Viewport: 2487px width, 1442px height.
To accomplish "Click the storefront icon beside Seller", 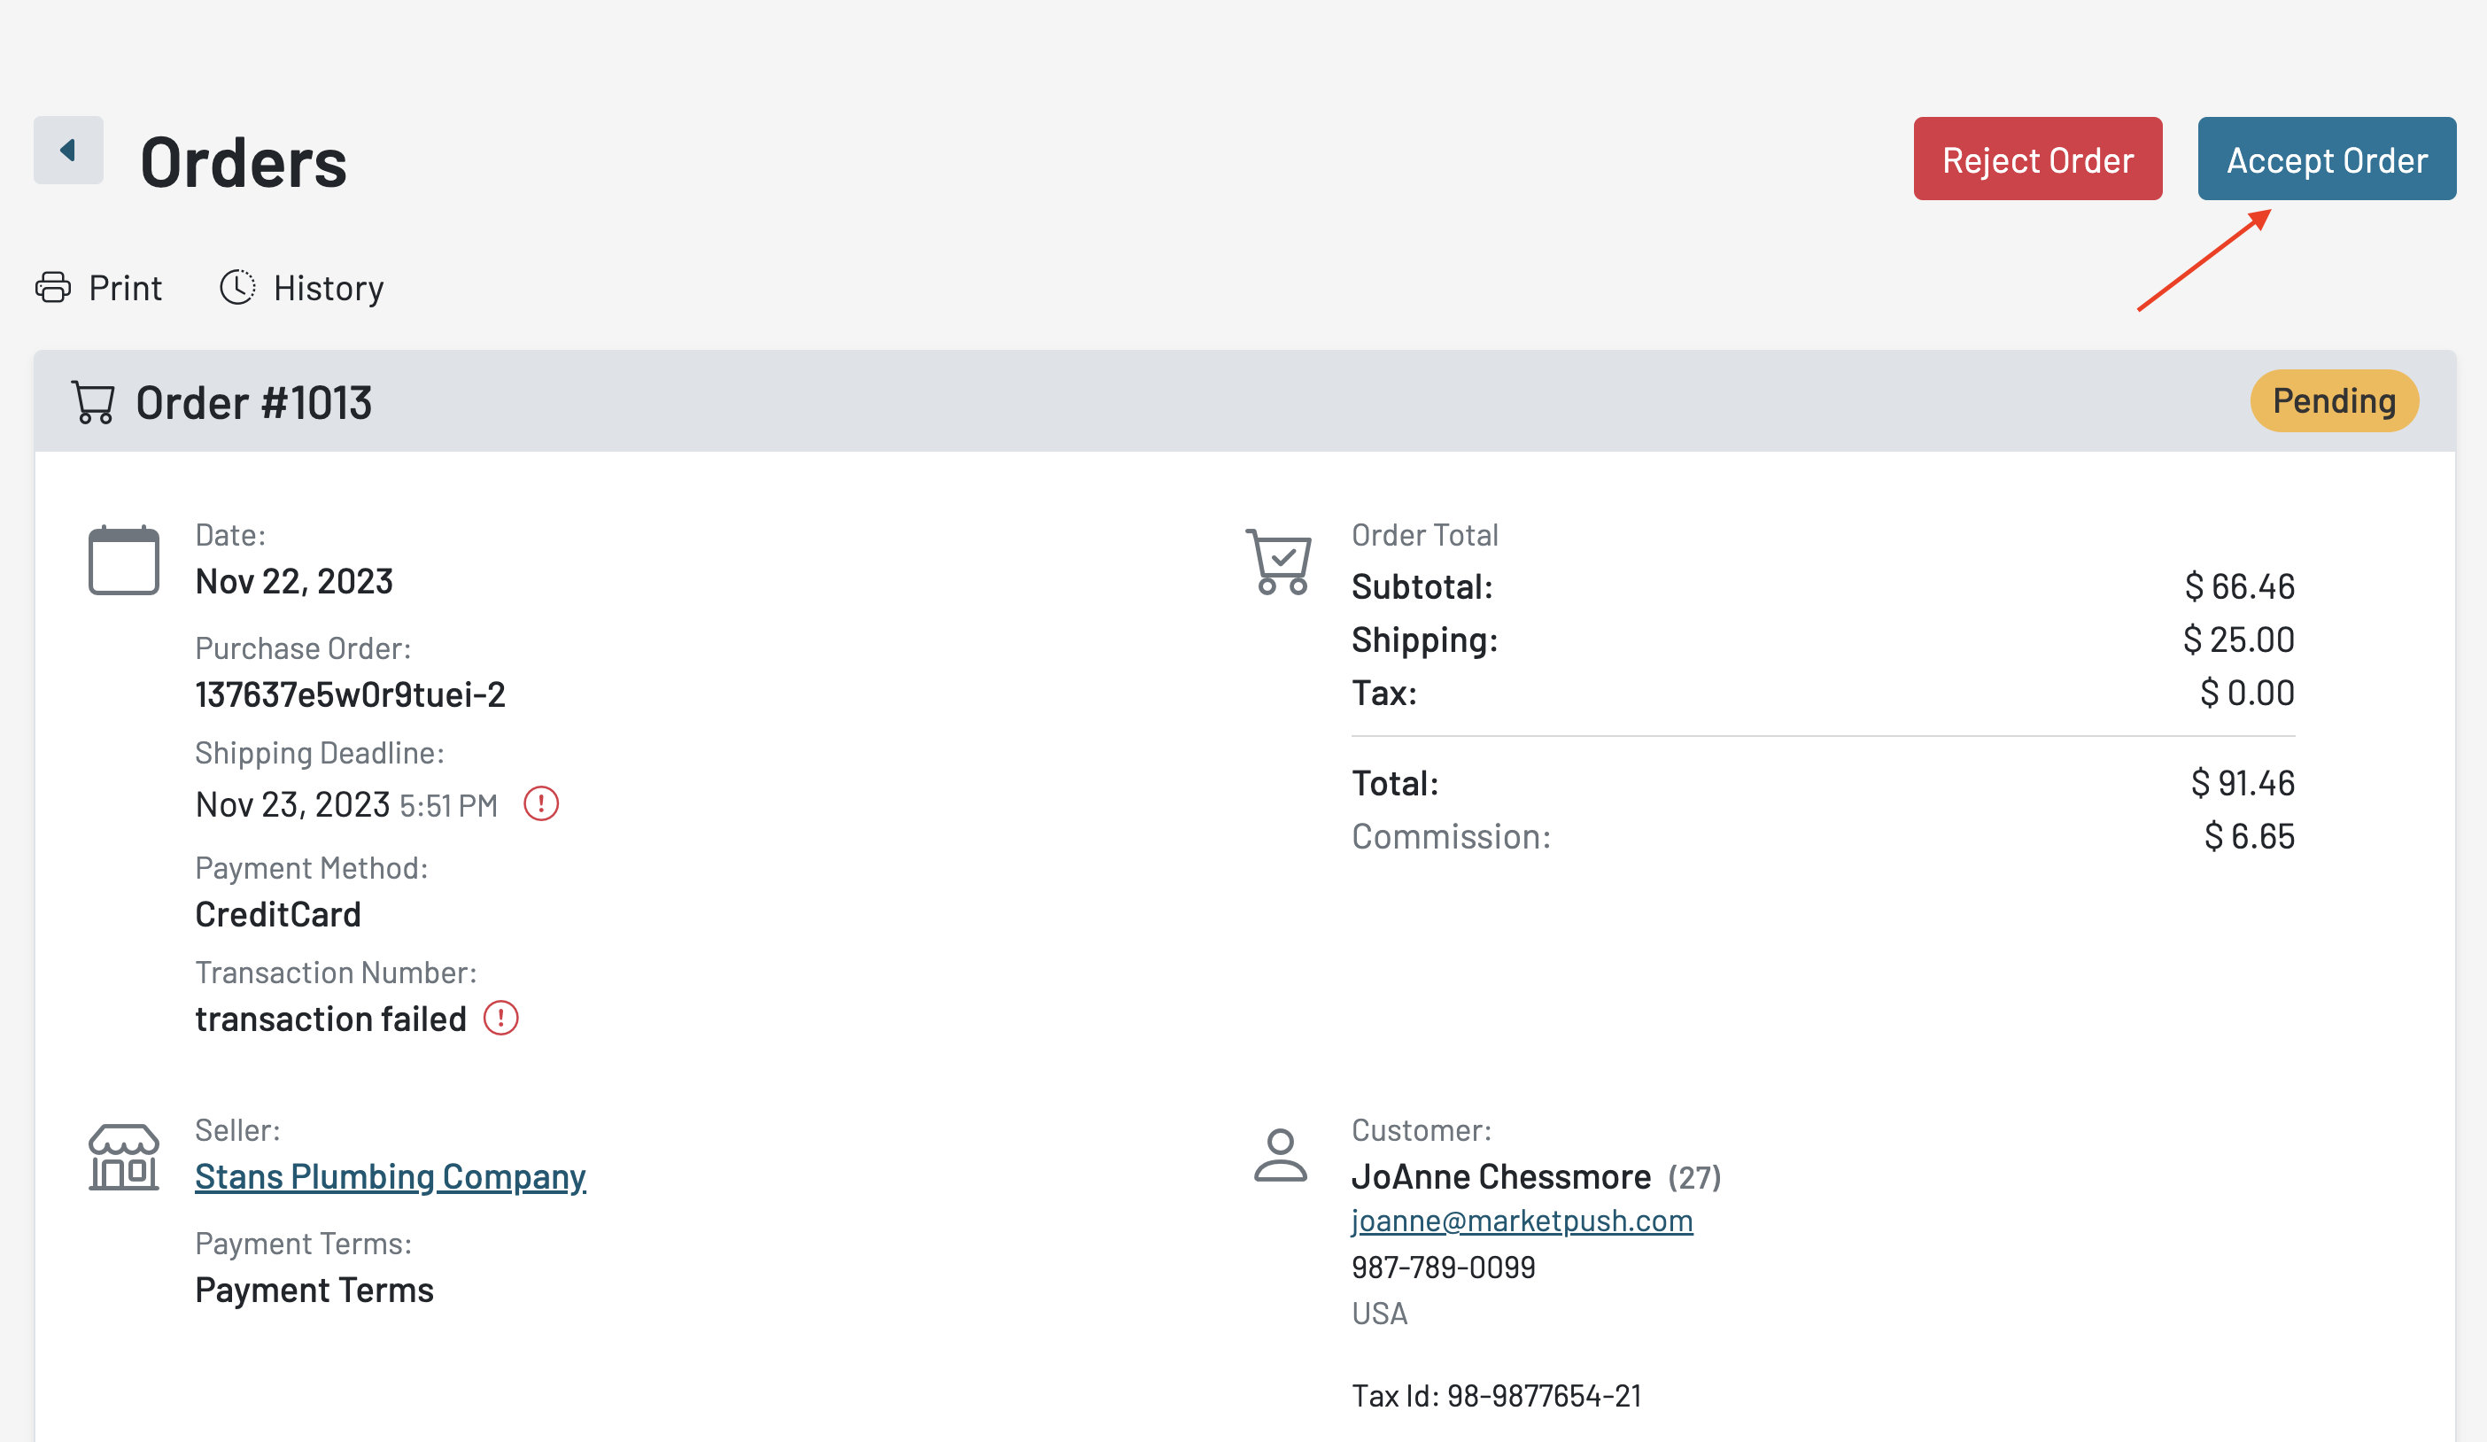I will point(123,1157).
